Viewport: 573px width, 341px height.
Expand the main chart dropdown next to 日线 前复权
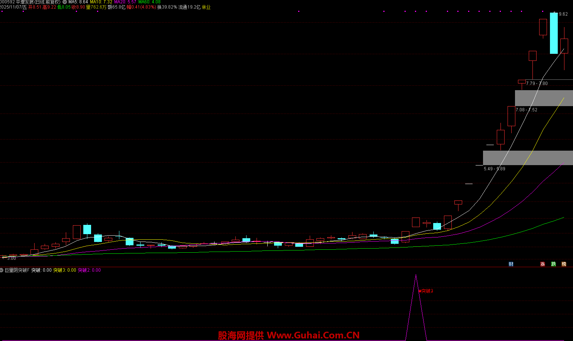point(65,2)
